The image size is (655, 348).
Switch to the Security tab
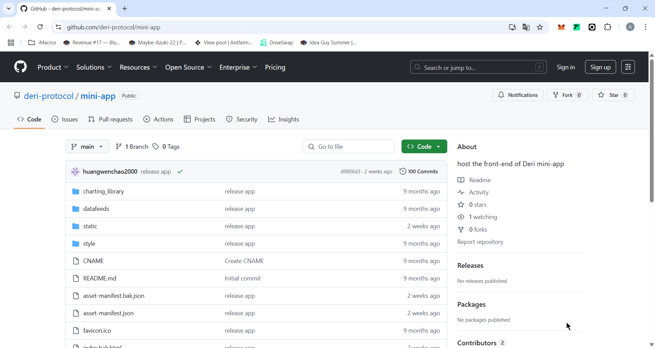coord(242,119)
